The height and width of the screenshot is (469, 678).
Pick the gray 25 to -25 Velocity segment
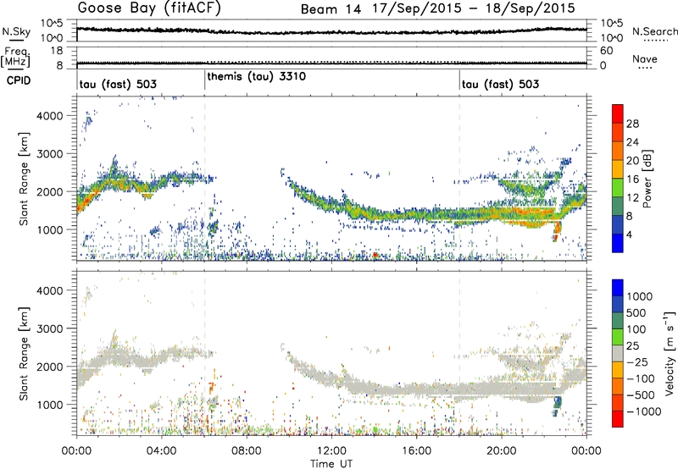click(618, 353)
